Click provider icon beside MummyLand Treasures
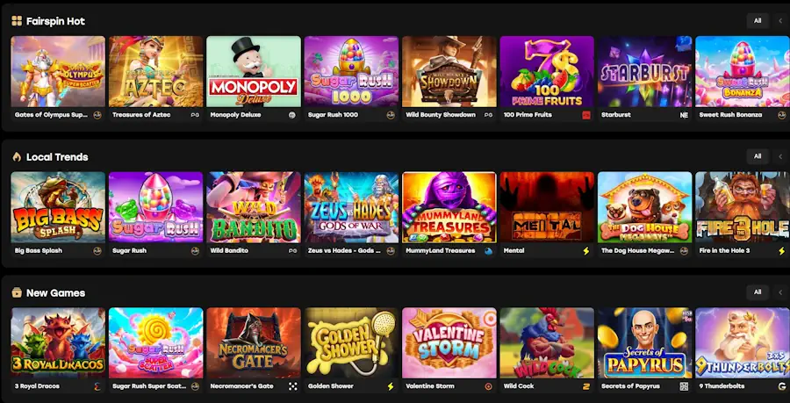 click(x=488, y=250)
